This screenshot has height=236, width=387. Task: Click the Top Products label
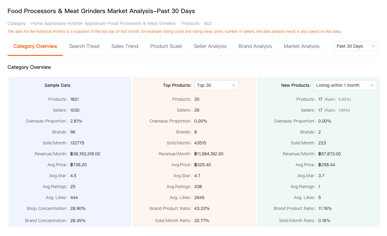click(x=177, y=85)
